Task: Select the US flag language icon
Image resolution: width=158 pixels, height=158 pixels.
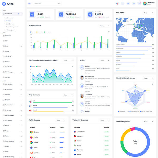Action: click(x=117, y=3)
